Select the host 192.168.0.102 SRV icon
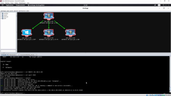Screen dimensions: 171x96 point(71,33)
